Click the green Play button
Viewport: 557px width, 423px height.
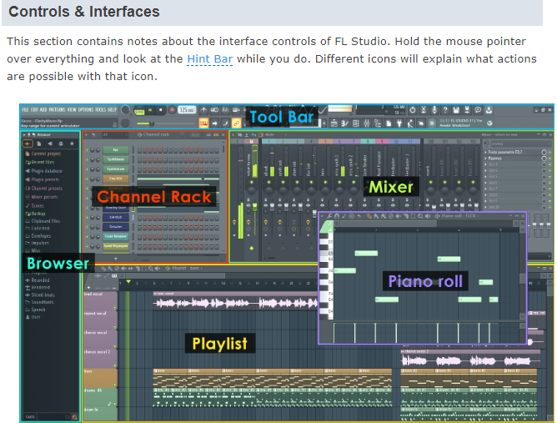tap(150, 110)
